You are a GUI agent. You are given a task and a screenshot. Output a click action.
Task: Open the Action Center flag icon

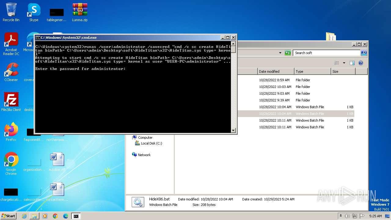click(x=362, y=216)
